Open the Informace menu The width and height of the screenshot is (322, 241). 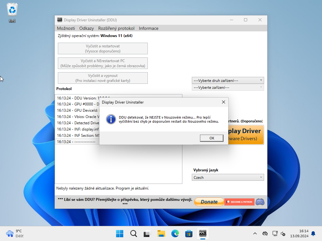click(x=148, y=28)
